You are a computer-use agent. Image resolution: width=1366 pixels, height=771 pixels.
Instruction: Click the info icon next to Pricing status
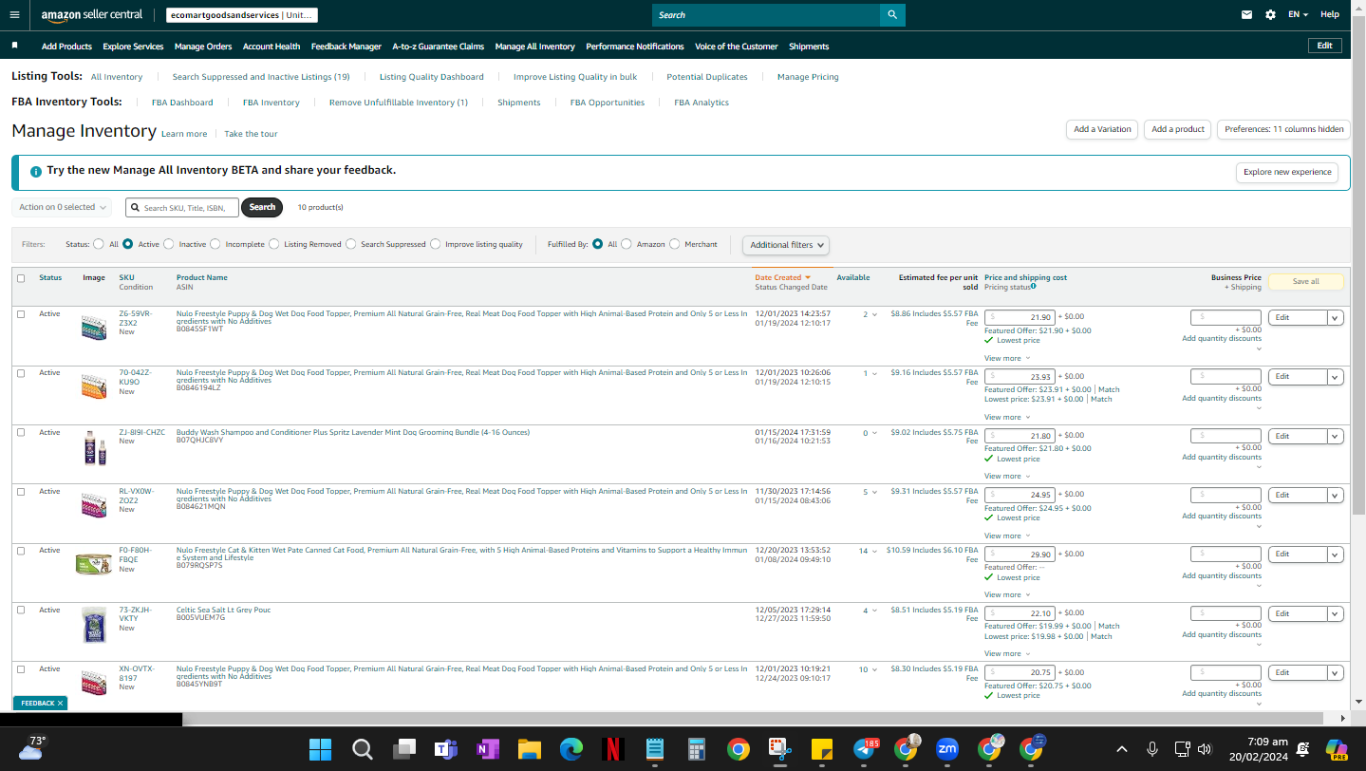pos(1033,286)
